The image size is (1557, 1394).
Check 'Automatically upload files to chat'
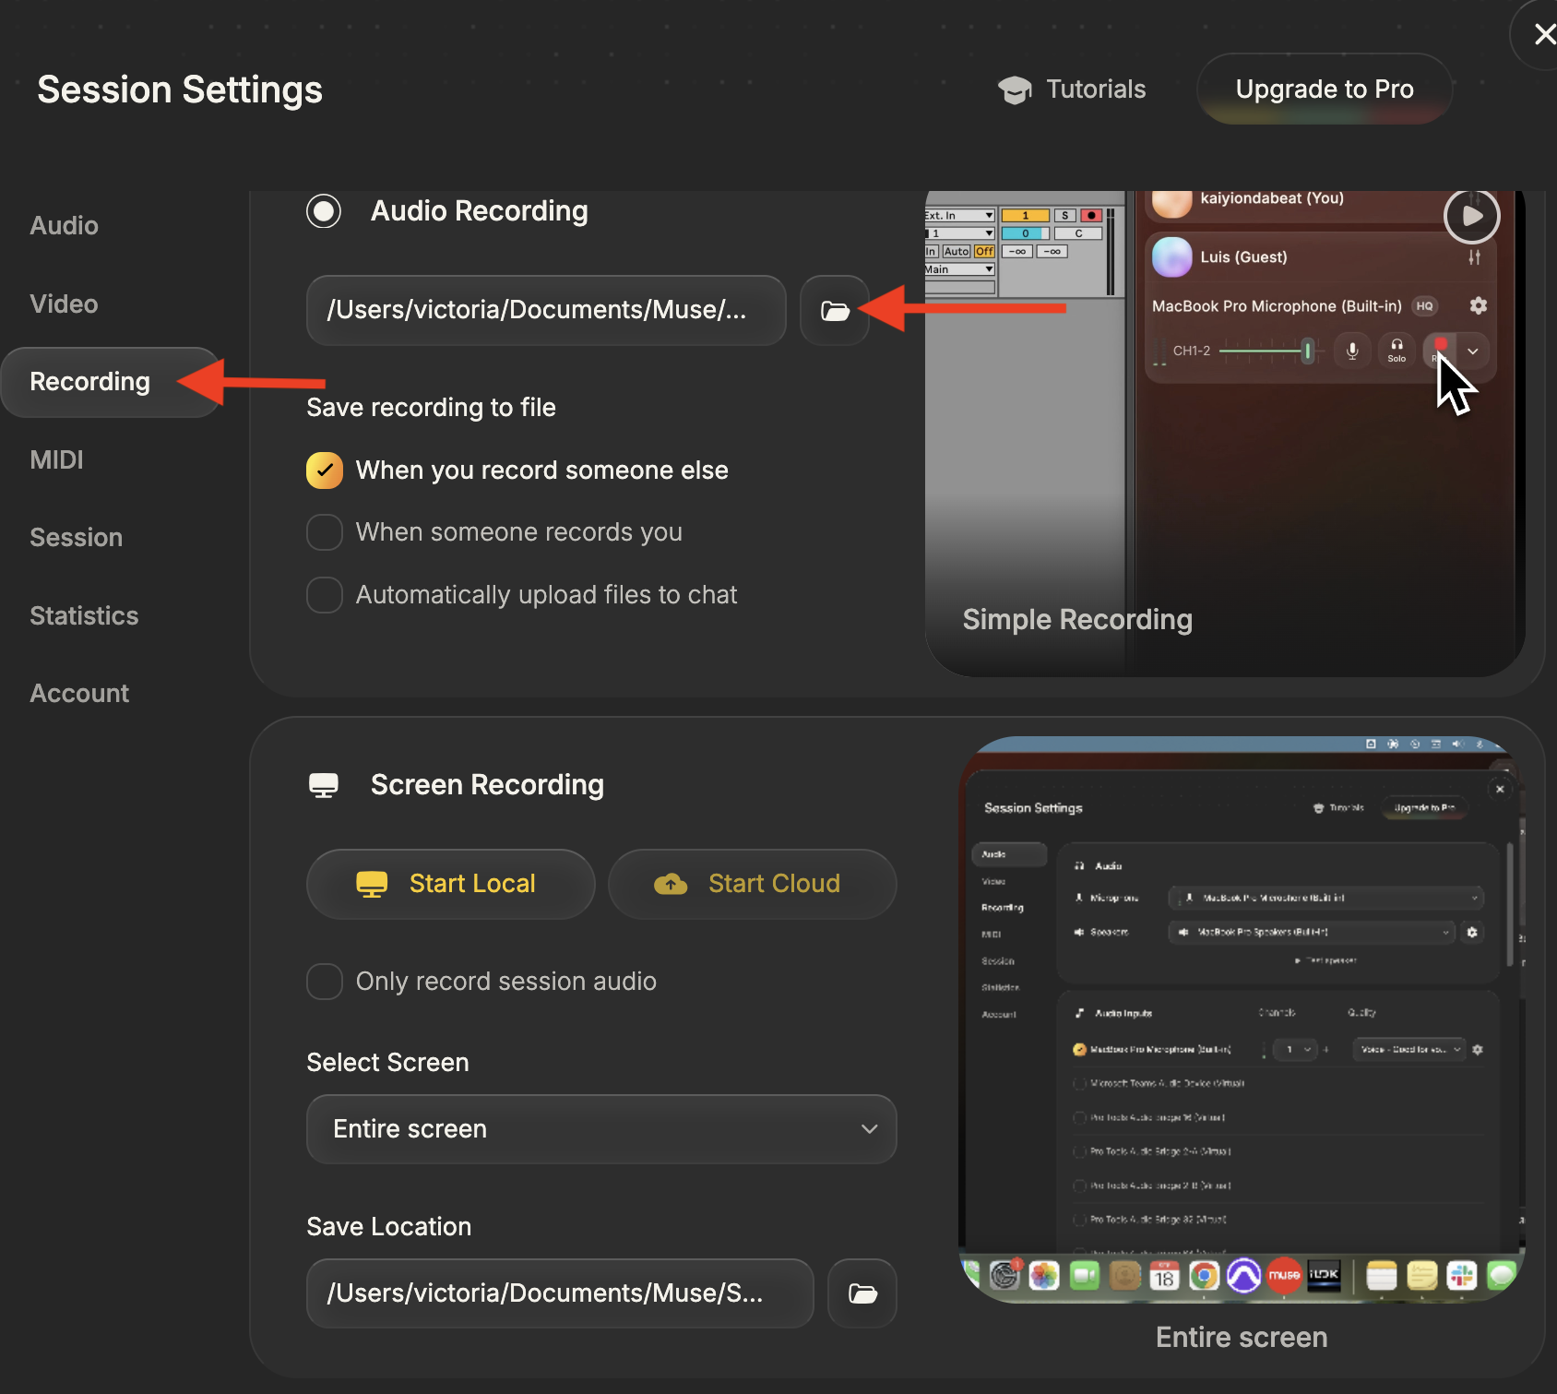tap(324, 595)
